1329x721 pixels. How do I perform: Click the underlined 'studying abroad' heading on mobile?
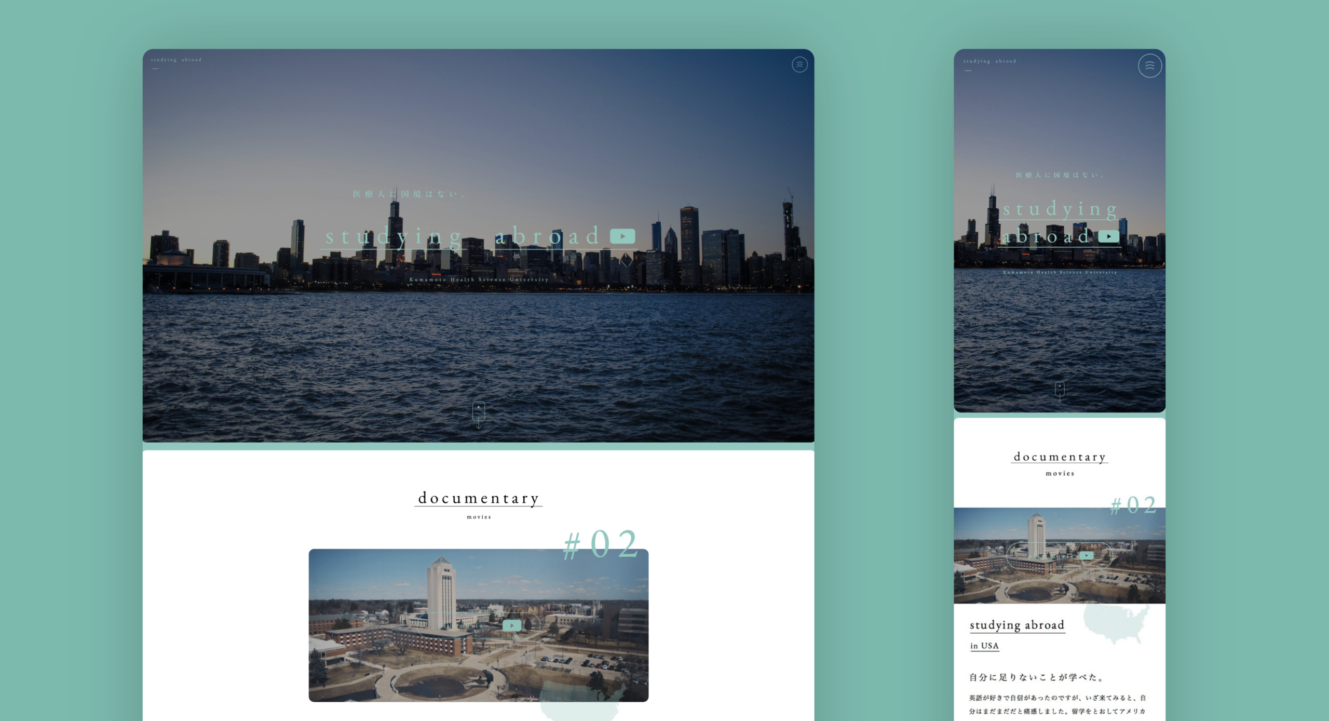click(1016, 625)
